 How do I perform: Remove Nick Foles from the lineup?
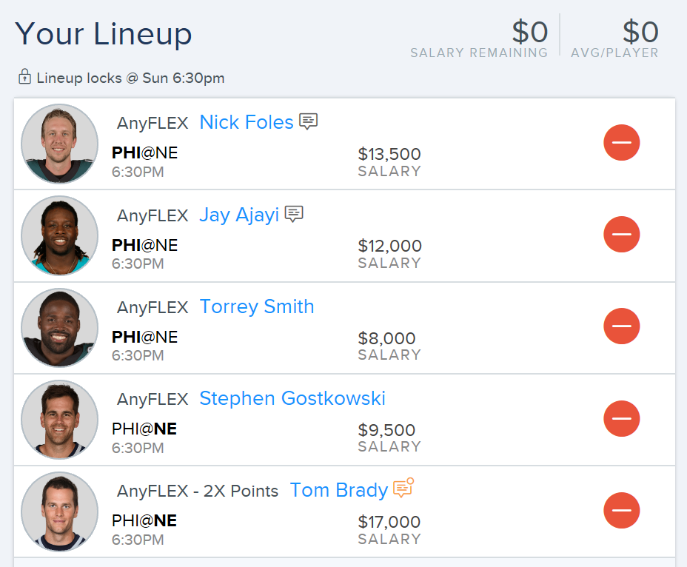tap(621, 142)
